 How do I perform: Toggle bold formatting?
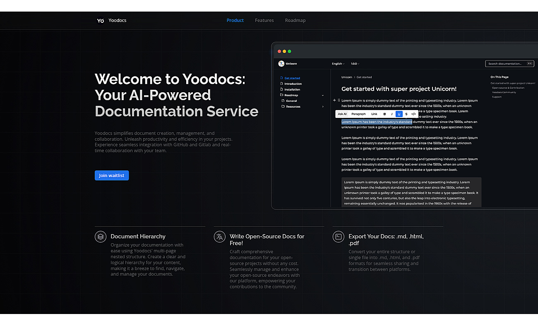(x=384, y=114)
